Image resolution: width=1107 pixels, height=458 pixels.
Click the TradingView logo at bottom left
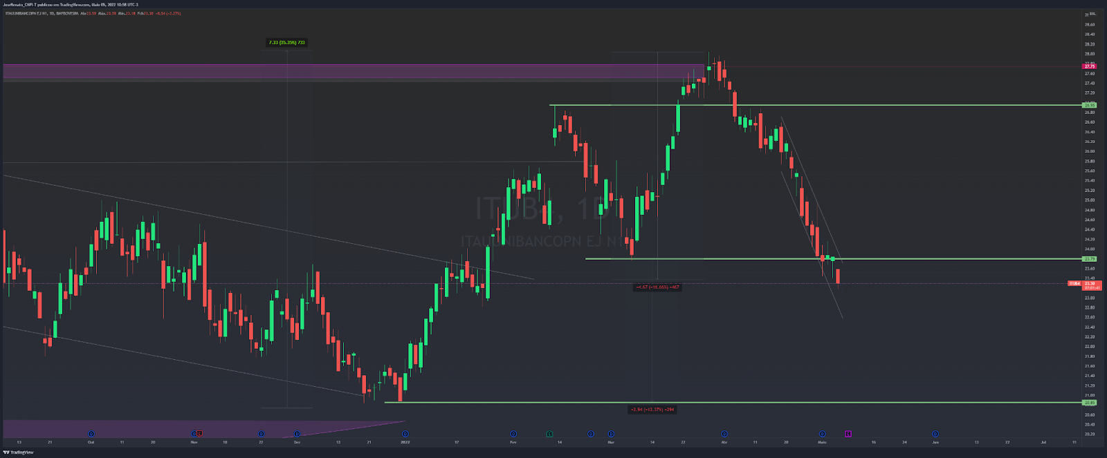pos(18,452)
